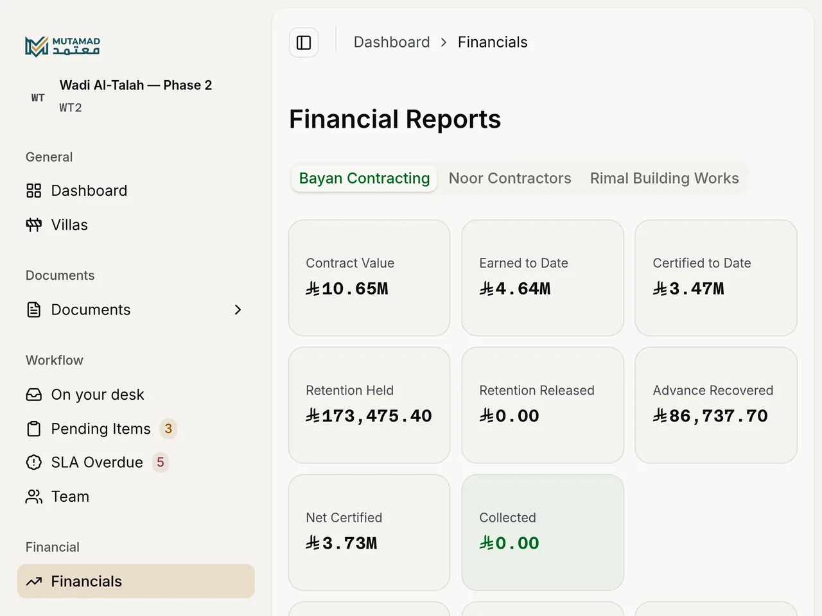Click the SLA Overdue badge 5
This screenshot has width=822, height=616.
[x=161, y=463]
